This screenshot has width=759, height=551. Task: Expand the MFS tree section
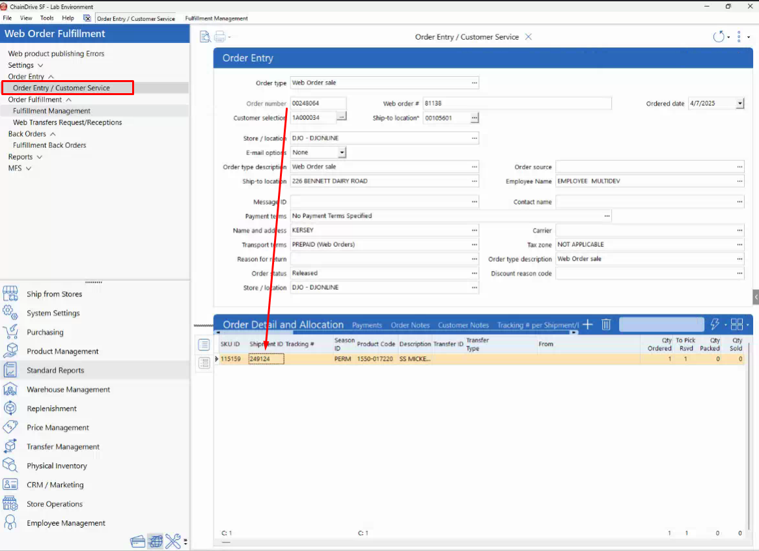tap(29, 169)
